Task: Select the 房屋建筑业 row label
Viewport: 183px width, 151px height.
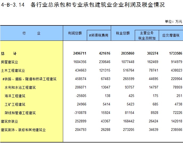Action: point(10,62)
